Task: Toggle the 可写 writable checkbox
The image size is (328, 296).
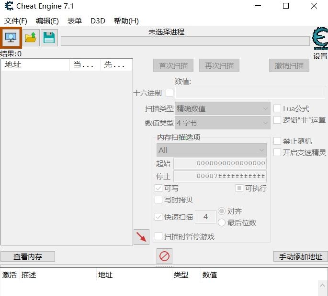Action: pos(158,189)
